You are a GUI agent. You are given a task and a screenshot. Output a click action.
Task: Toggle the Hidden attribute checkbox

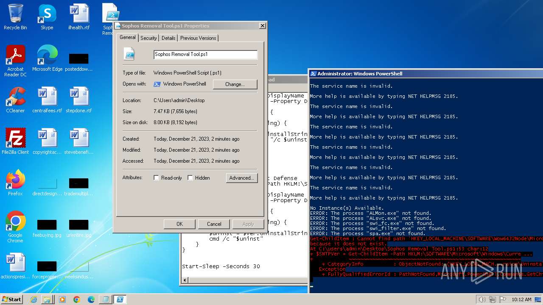coord(190,178)
